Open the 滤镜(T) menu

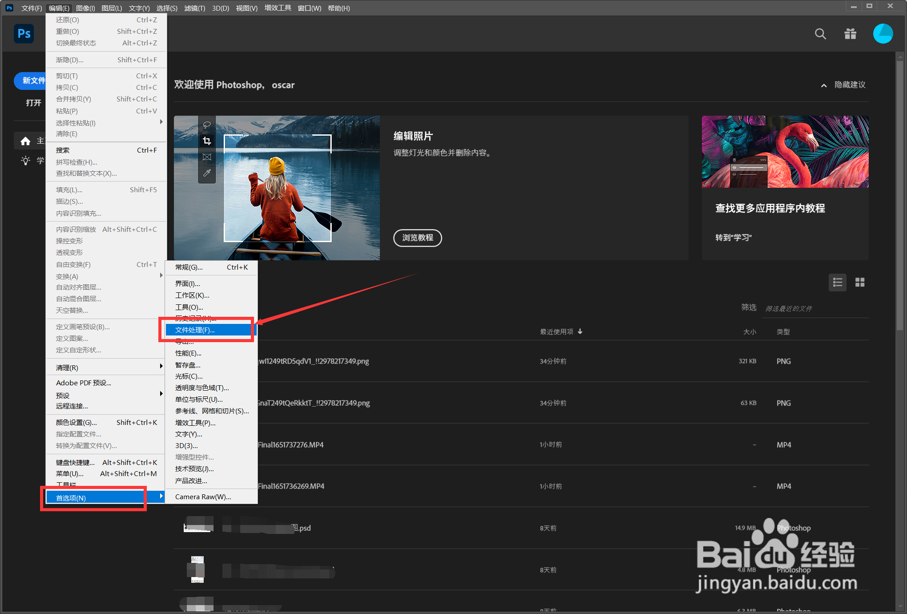(194, 8)
